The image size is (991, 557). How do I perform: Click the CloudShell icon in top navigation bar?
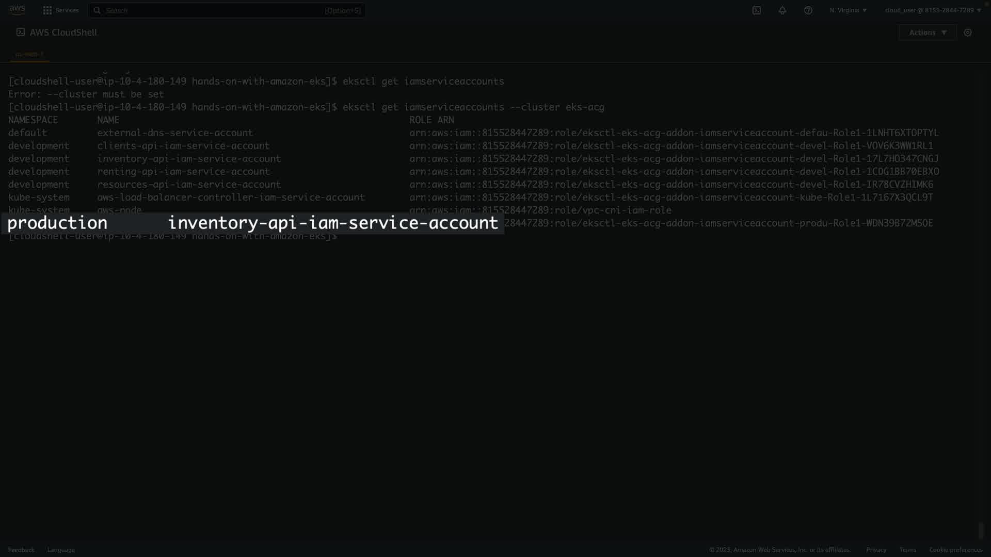(x=757, y=10)
